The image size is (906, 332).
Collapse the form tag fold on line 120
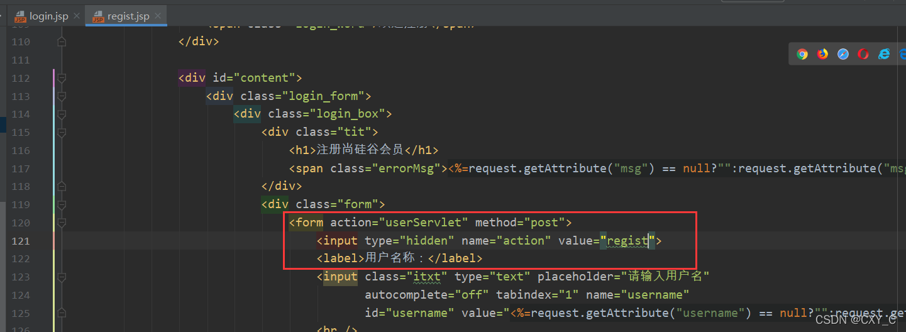click(x=62, y=223)
